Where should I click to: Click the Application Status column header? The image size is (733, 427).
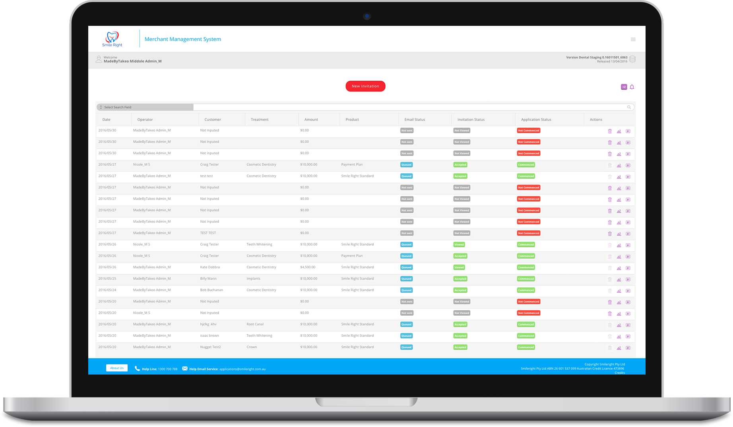[536, 120]
